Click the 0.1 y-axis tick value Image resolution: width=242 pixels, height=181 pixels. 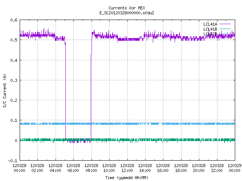pyautogui.click(x=14, y=120)
